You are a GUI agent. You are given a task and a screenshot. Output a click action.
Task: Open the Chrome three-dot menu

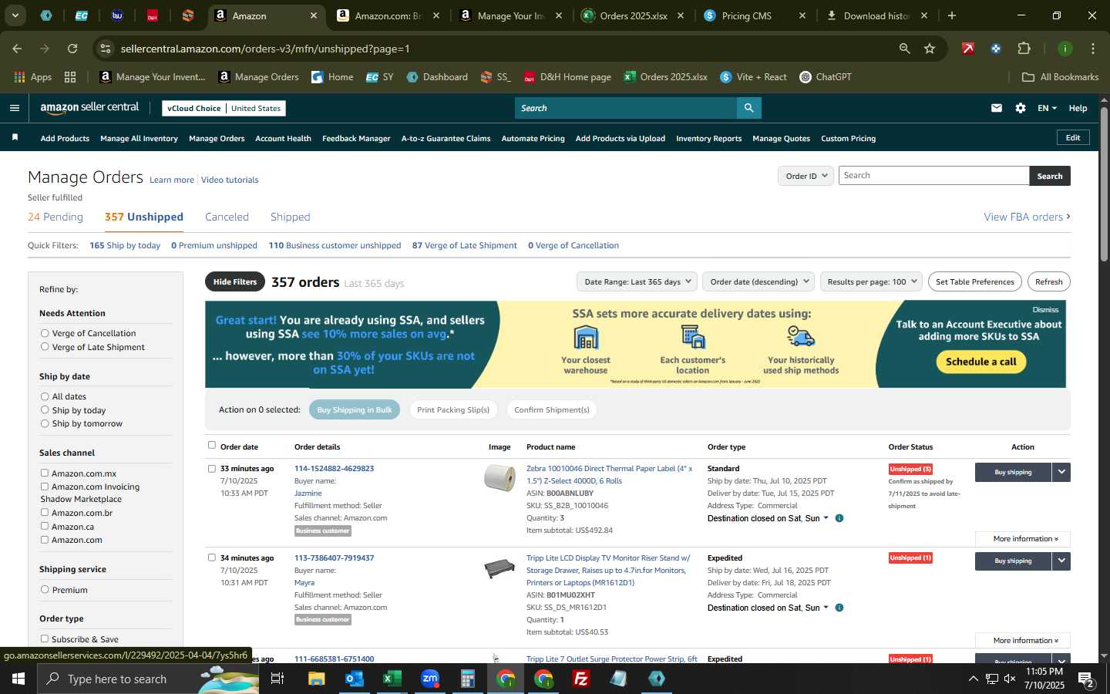pos(1093,49)
